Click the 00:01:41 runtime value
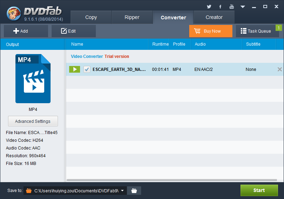The height and width of the screenshot is (199, 284). pyautogui.click(x=160, y=69)
